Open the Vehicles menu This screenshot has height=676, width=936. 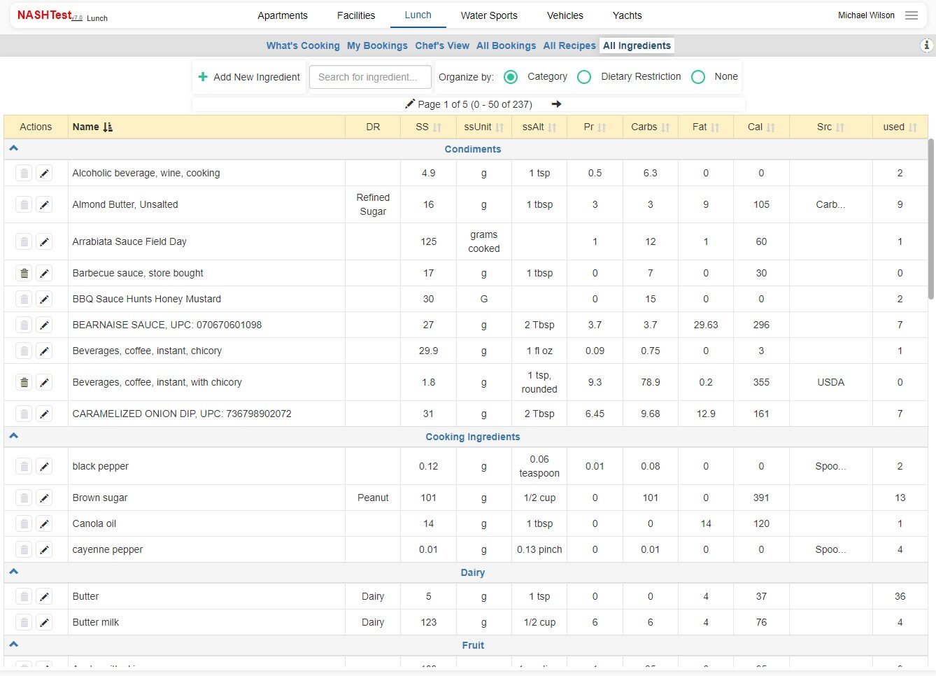click(565, 15)
